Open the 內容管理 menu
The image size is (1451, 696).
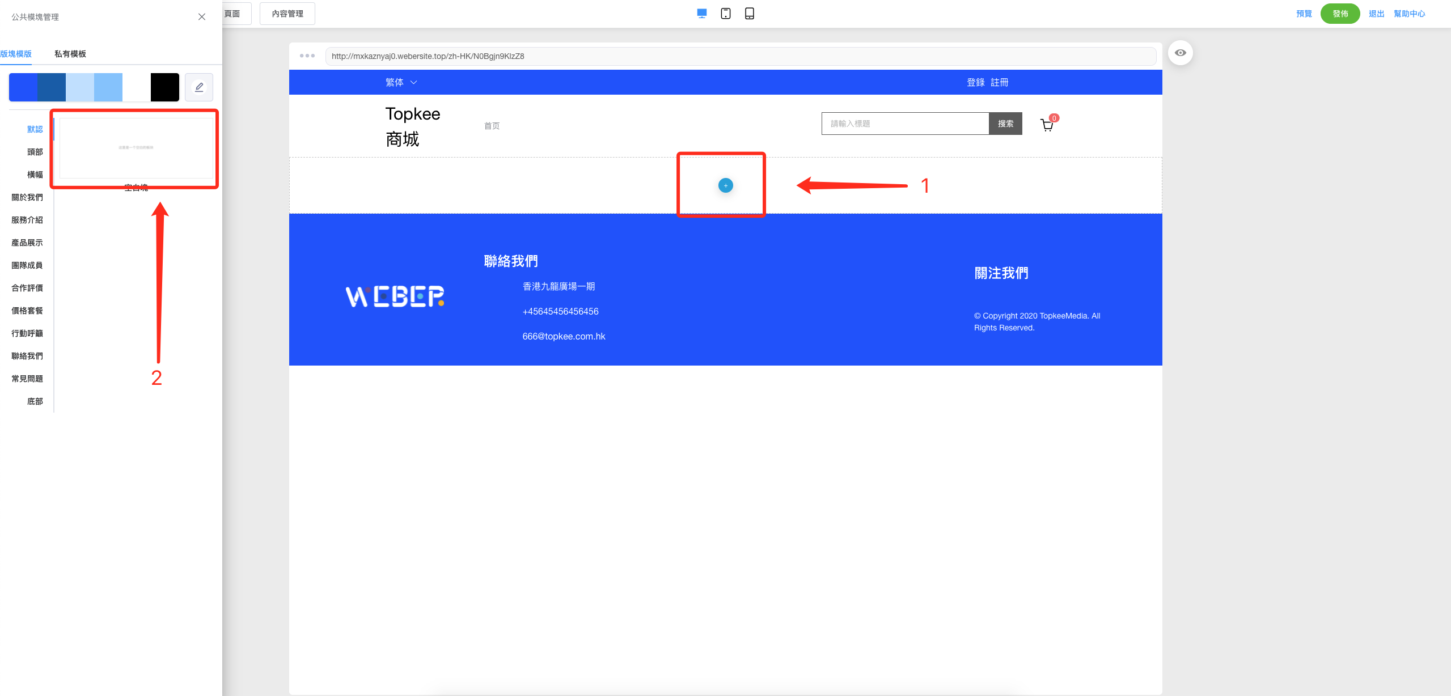tap(287, 14)
